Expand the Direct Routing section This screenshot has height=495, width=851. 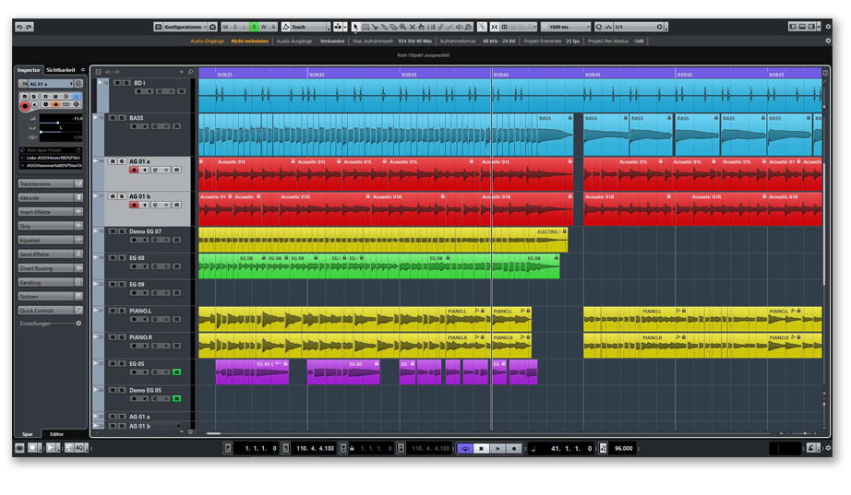click(x=50, y=268)
